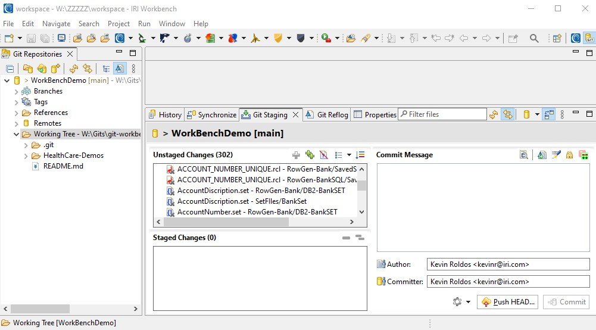The height and width of the screenshot is (330, 596).
Task: Toggle Add Change-Id icon
Action: 583,155
